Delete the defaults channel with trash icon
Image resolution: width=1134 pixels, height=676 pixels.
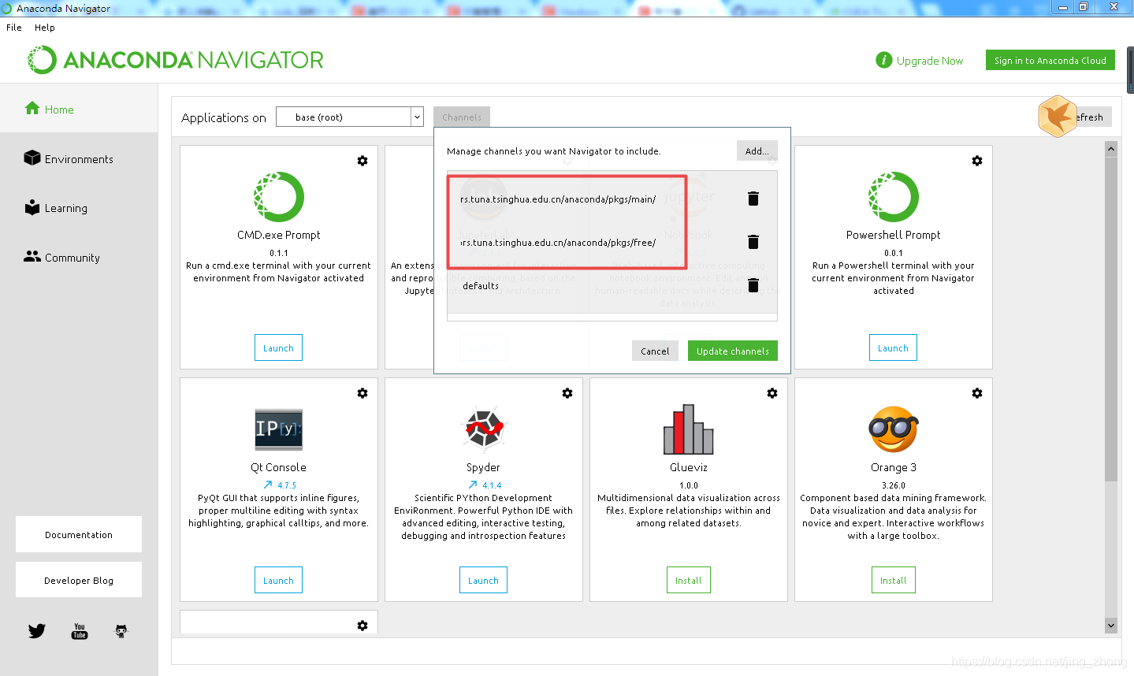pyautogui.click(x=753, y=285)
